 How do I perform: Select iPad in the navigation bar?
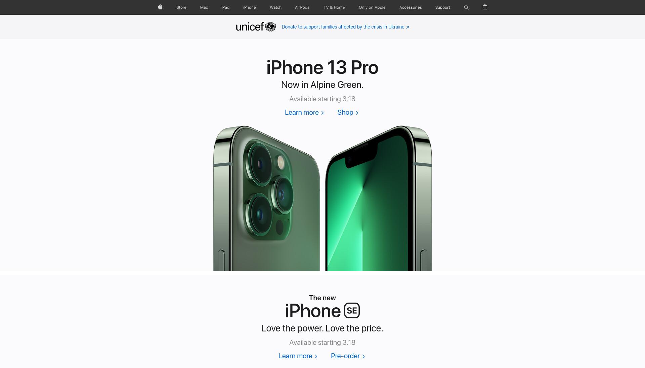pos(225,7)
